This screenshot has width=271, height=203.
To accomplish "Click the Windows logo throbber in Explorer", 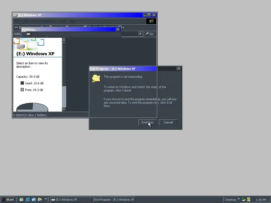I will (151, 21).
